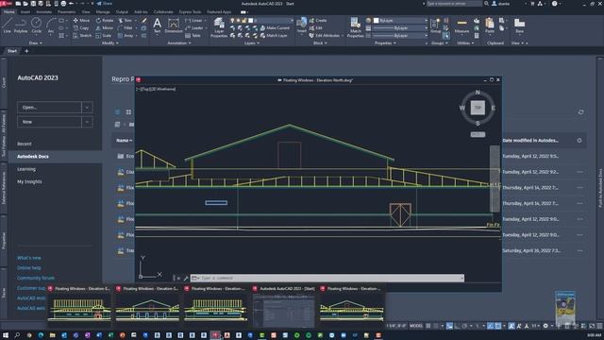This screenshot has width=604, height=340.
Task: Toggle MODEL space button in status bar
Action: [416, 326]
